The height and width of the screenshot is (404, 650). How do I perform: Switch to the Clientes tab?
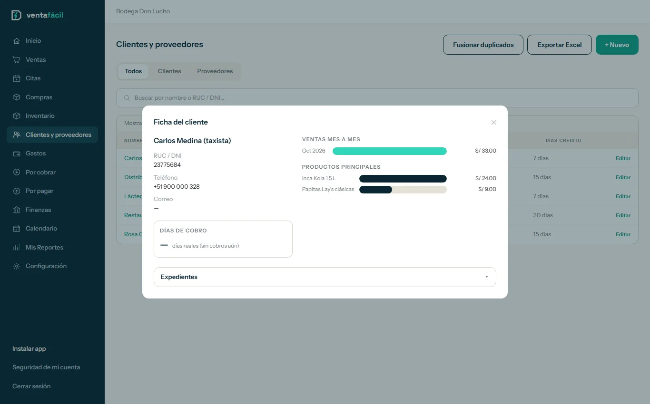pos(169,71)
